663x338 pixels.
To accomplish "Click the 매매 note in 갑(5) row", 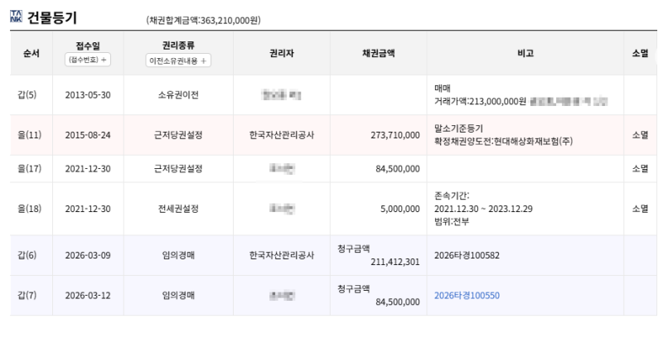I will pos(443,89).
